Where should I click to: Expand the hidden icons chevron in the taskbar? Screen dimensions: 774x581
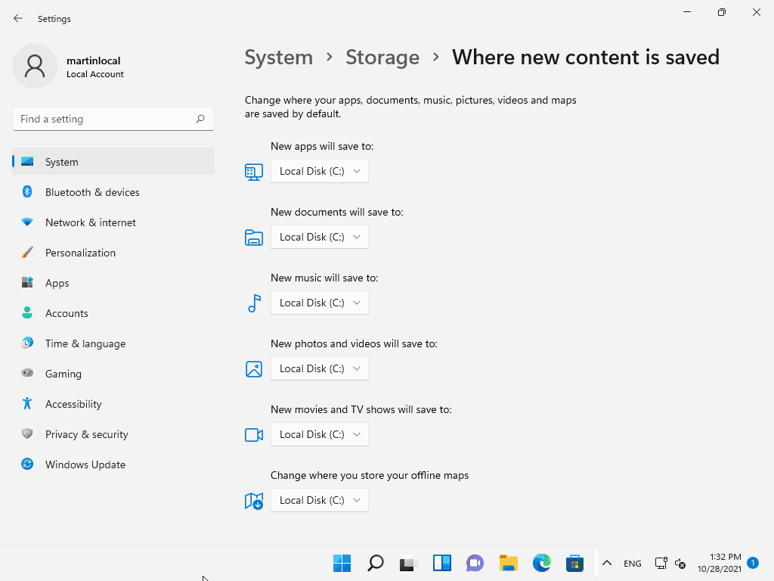tap(606, 563)
